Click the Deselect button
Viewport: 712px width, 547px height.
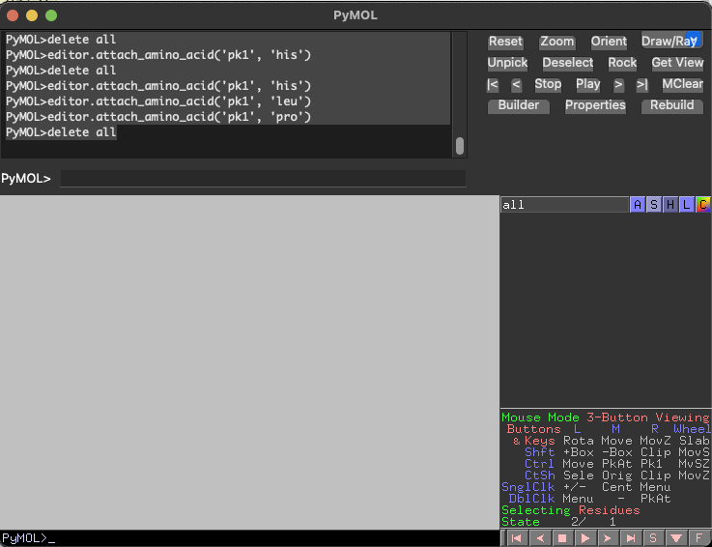[568, 63]
